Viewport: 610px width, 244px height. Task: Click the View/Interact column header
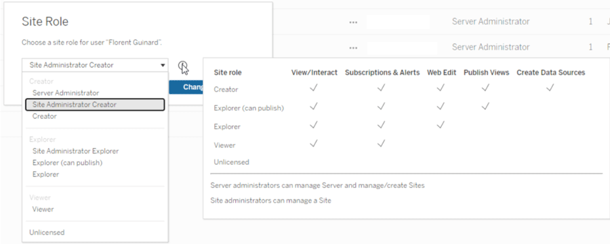(314, 72)
